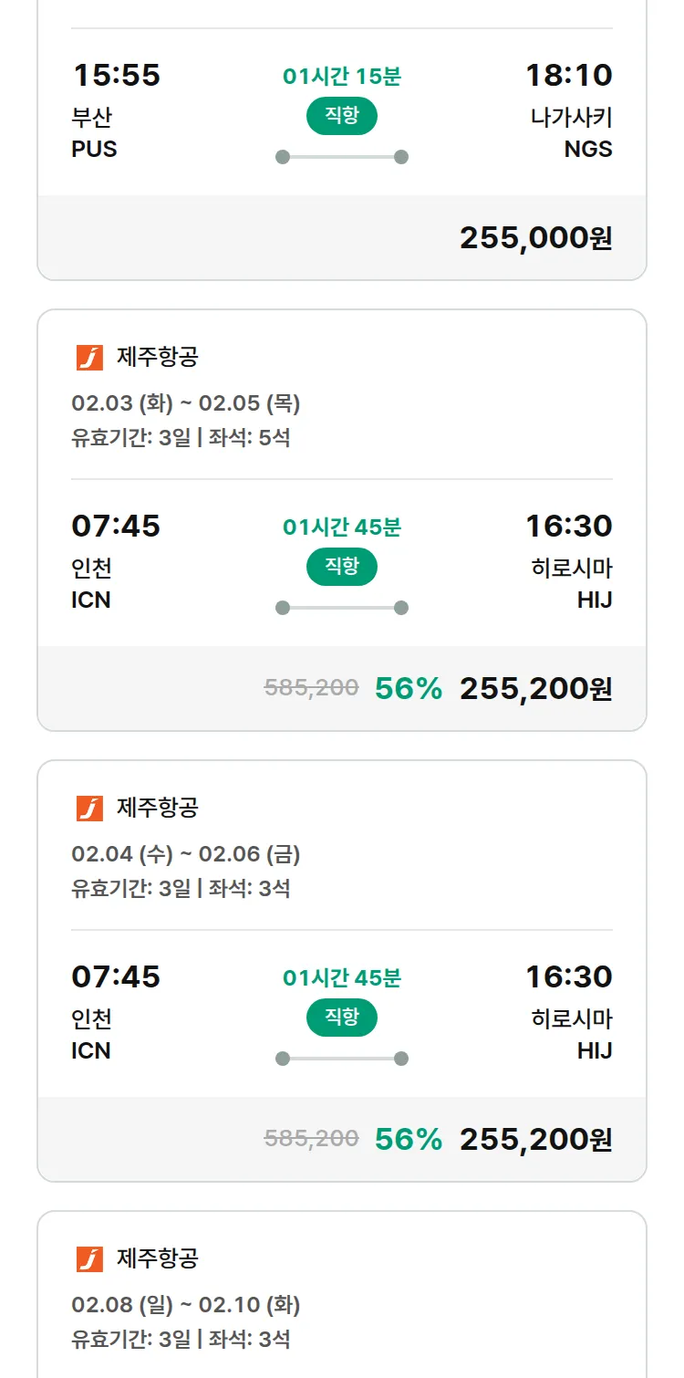Screen dimensions: 684x1378
Task: Click the Jeju Air logo on the 02.04 flight card
Action: point(89,809)
